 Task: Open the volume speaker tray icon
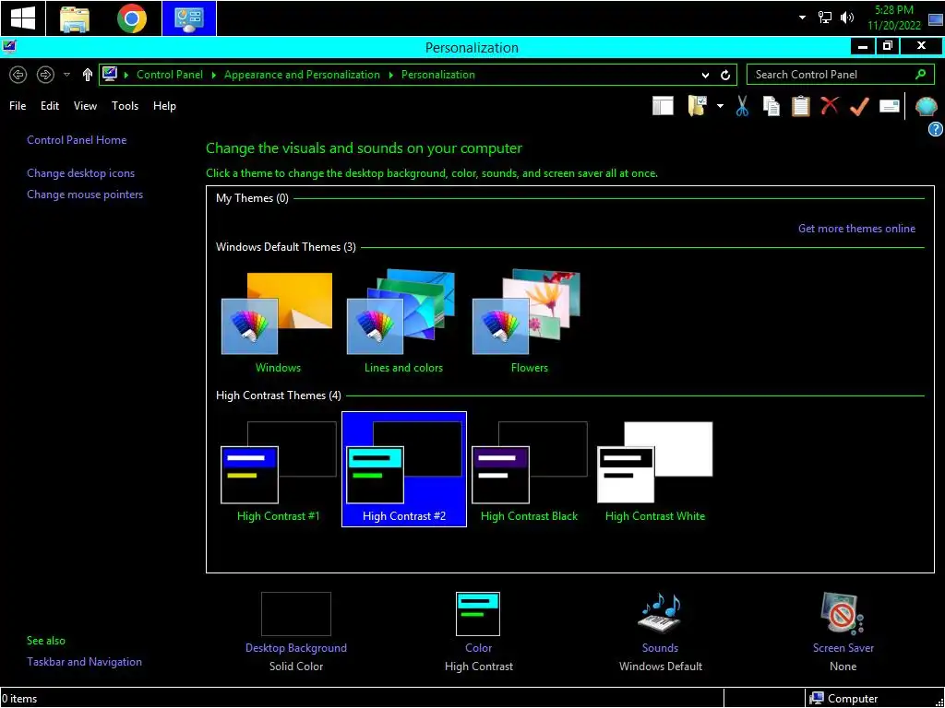(847, 18)
